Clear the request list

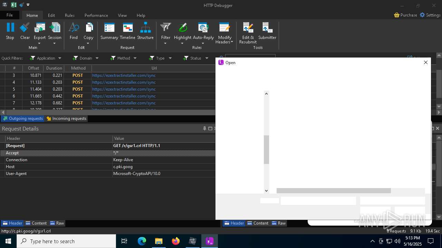click(x=25, y=28)
